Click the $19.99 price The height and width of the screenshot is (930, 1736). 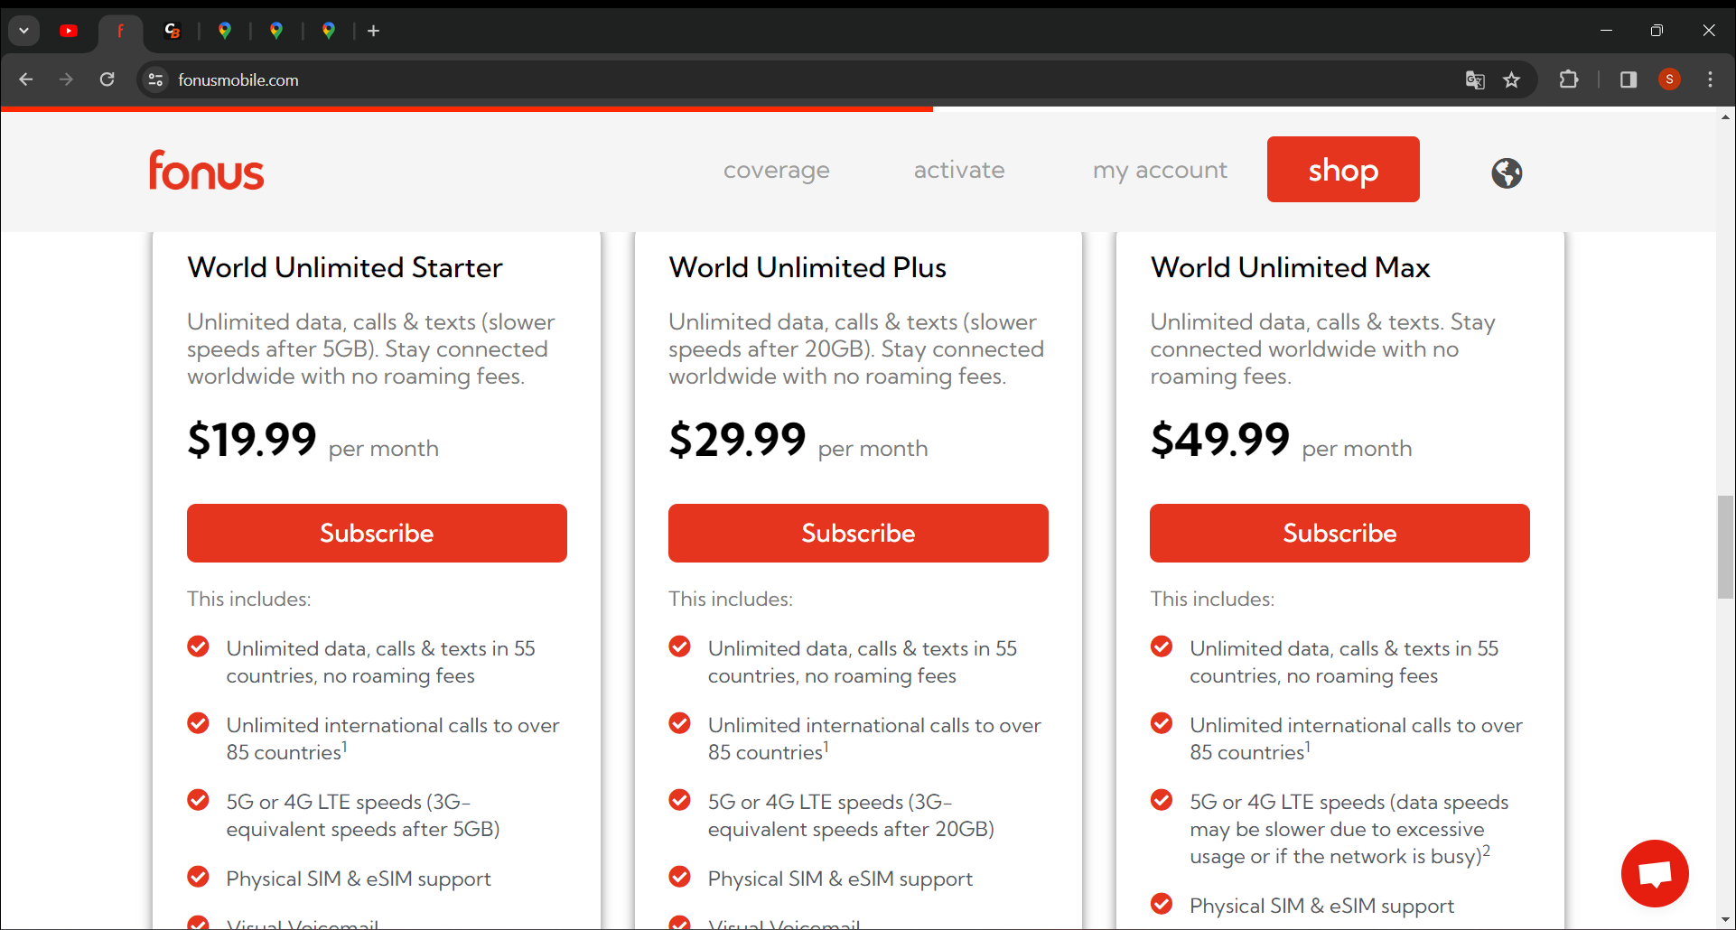(252, 440)
